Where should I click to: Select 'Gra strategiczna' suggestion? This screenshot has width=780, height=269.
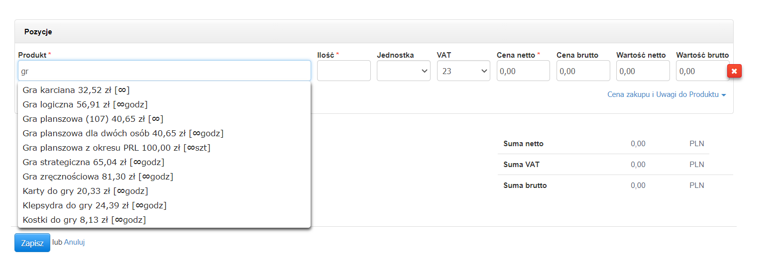(x=94, y=162)
